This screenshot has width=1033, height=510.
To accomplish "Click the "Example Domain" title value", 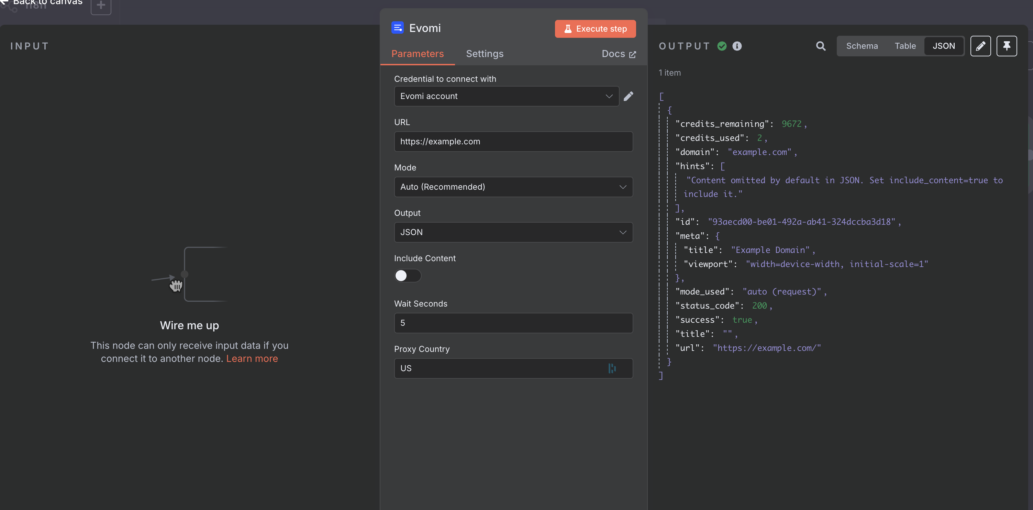I will click(770, 250).
